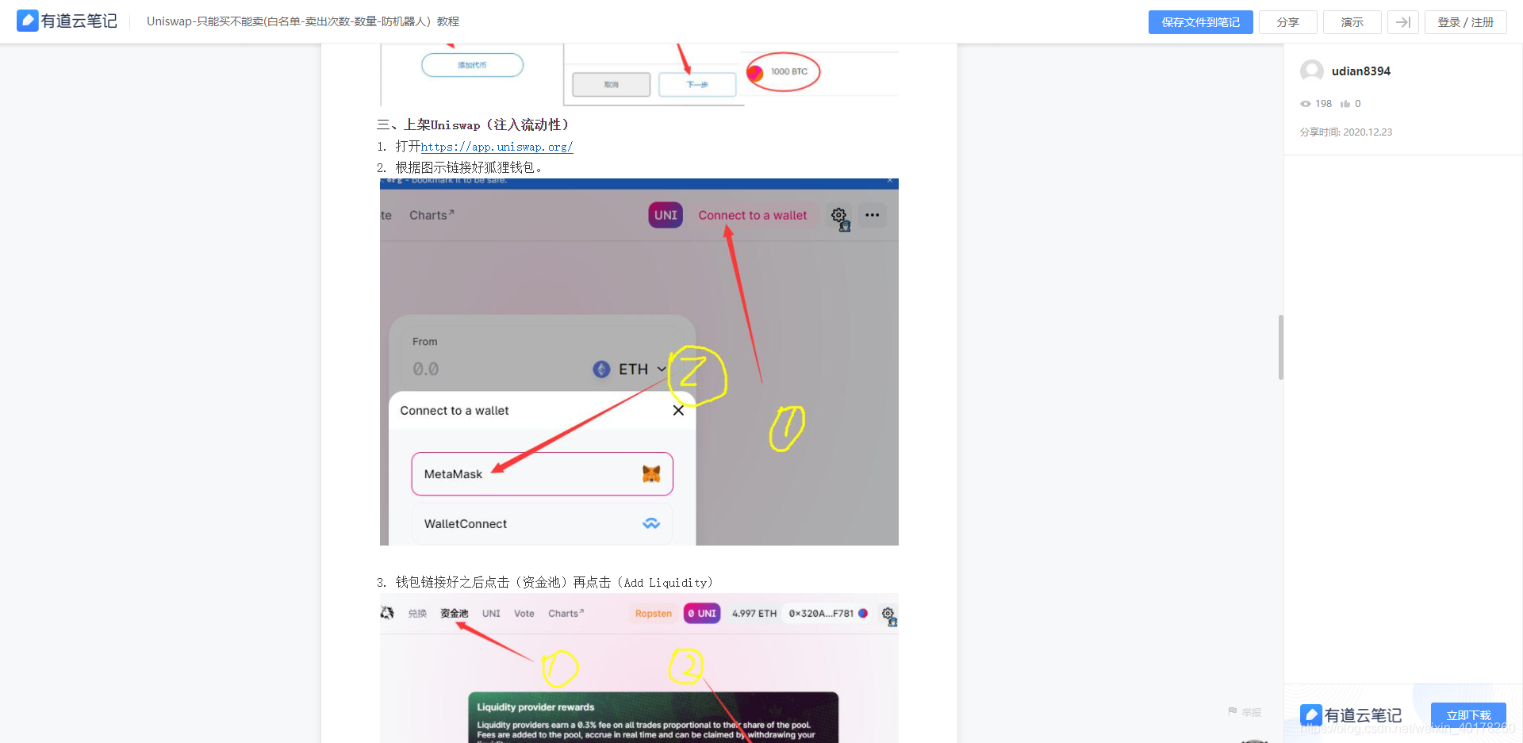The width and height of the screenshot is (1523, 743).
Task: Close the Connect to a wallet dialog X
Action: click(x=678, y=410)
